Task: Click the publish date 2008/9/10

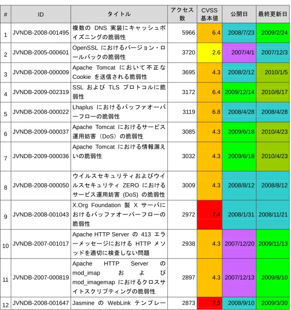Action: tap(239, 303)
